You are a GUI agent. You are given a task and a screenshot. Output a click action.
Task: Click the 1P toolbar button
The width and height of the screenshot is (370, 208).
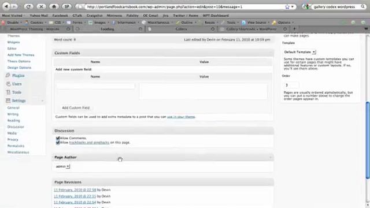(x=66, y=6)
